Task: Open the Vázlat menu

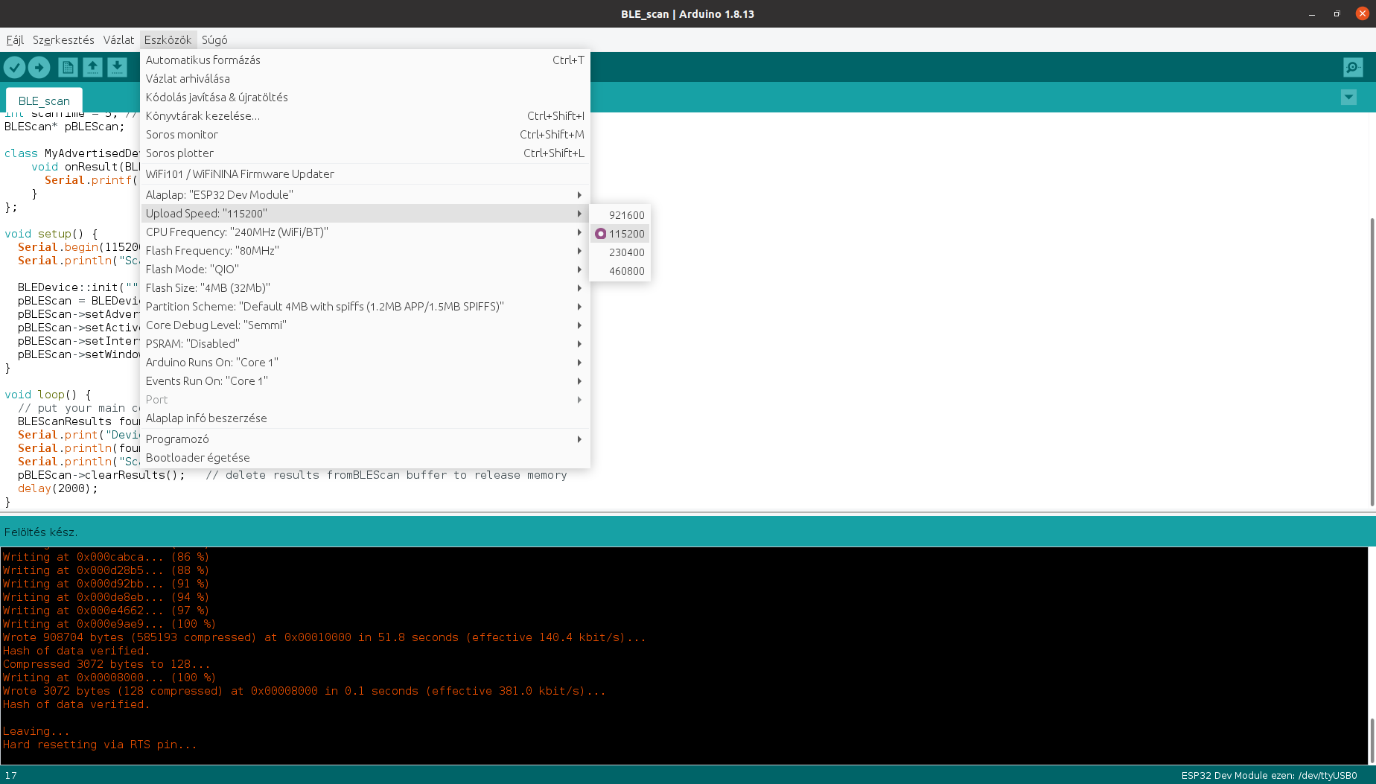Action: [118, 40]
